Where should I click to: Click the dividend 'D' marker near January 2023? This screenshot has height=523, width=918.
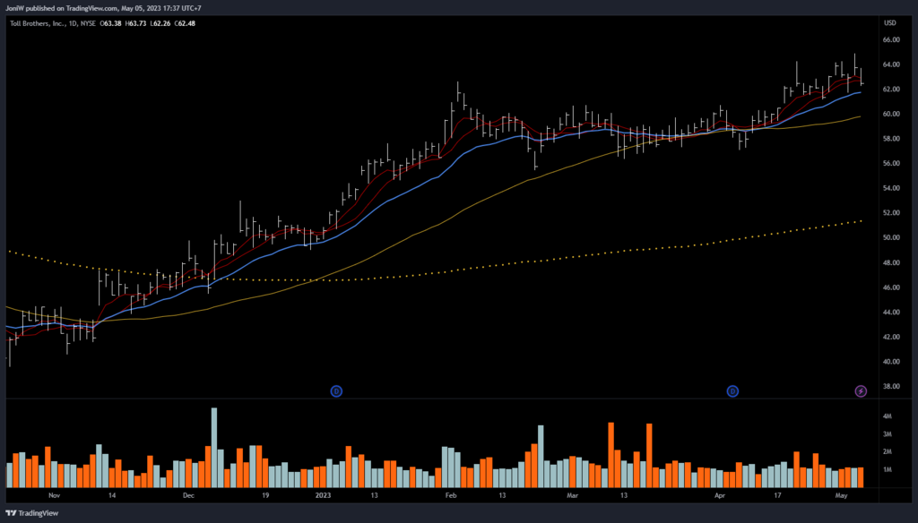coord(336,391)
